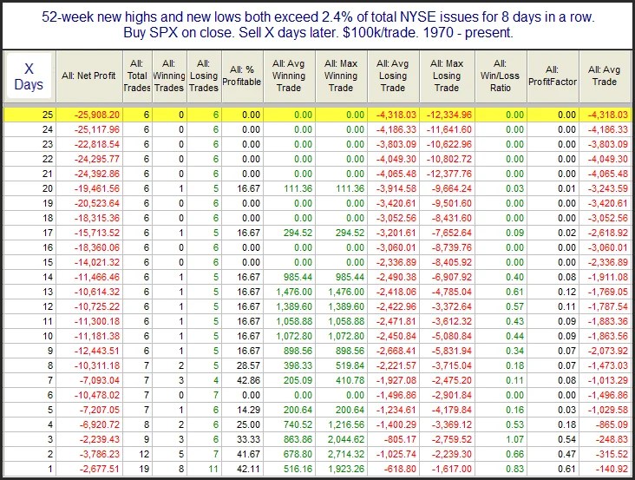Click max losing trade value -12,334.96
635x480 pixels.
449,115
